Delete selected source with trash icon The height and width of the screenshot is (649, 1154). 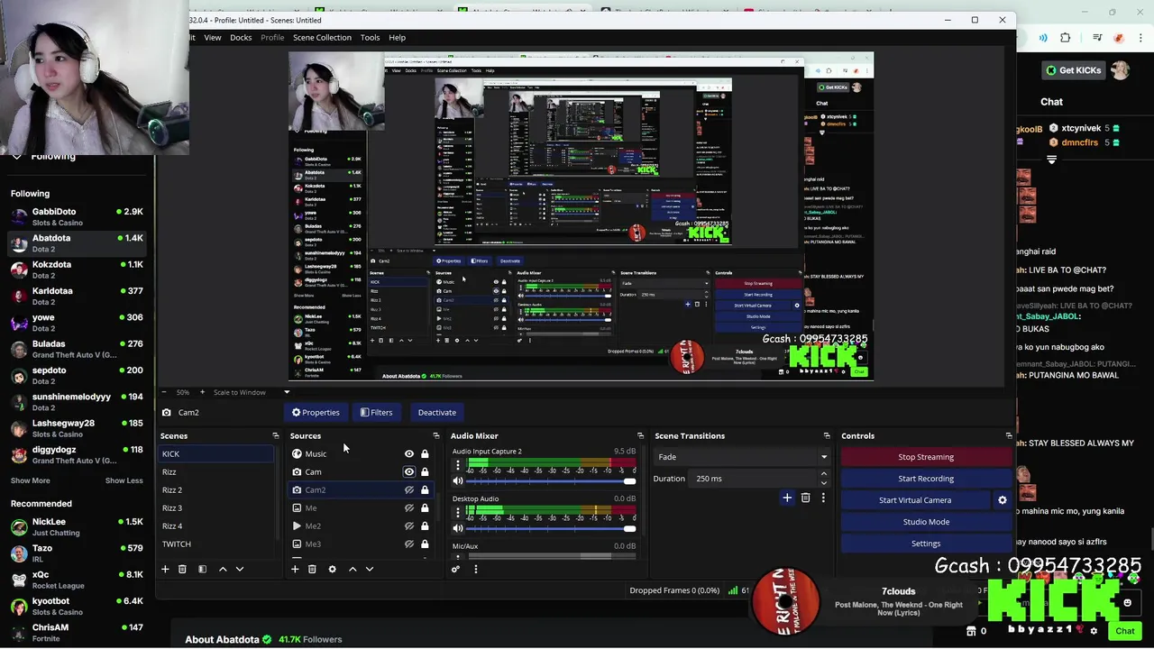coord(312,569)
